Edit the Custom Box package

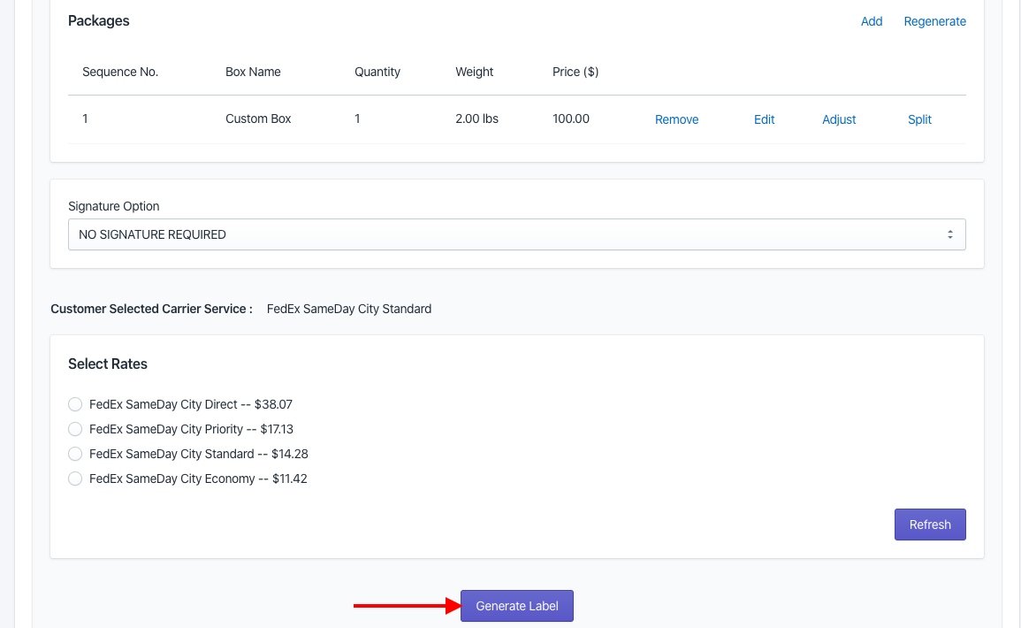pyautogui.click(x=764, y=119)
